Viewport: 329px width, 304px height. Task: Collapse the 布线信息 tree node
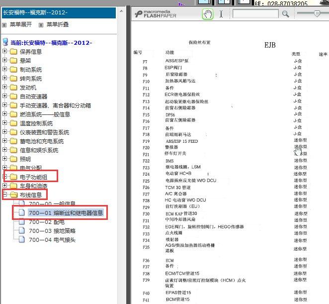tap(4, 195)
